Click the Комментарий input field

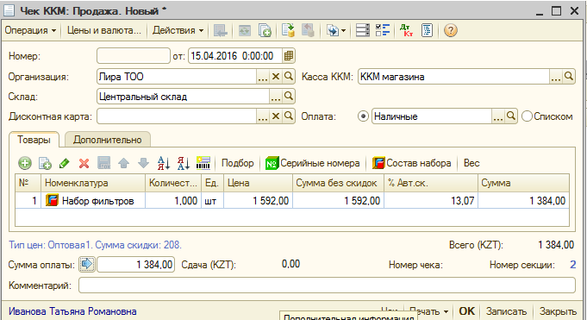click(x=327, y=285)
